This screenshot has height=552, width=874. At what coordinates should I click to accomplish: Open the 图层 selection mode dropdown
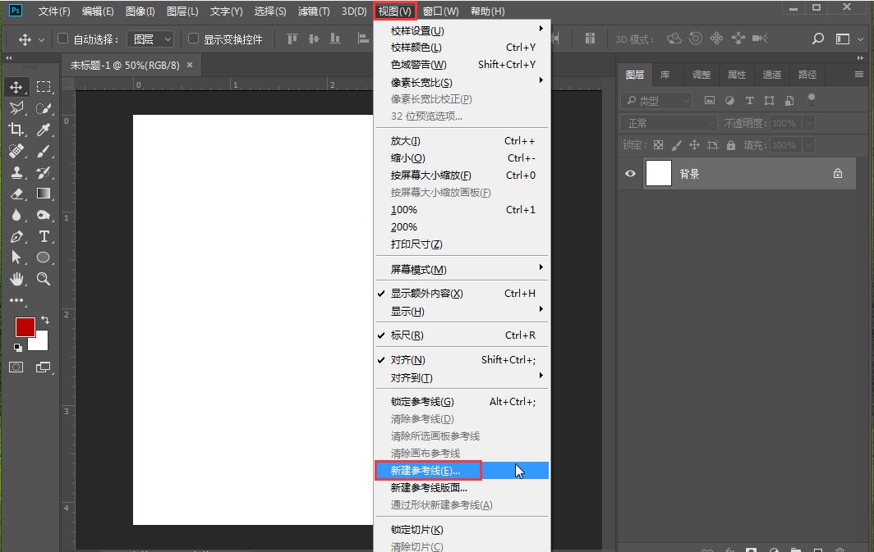150,38
